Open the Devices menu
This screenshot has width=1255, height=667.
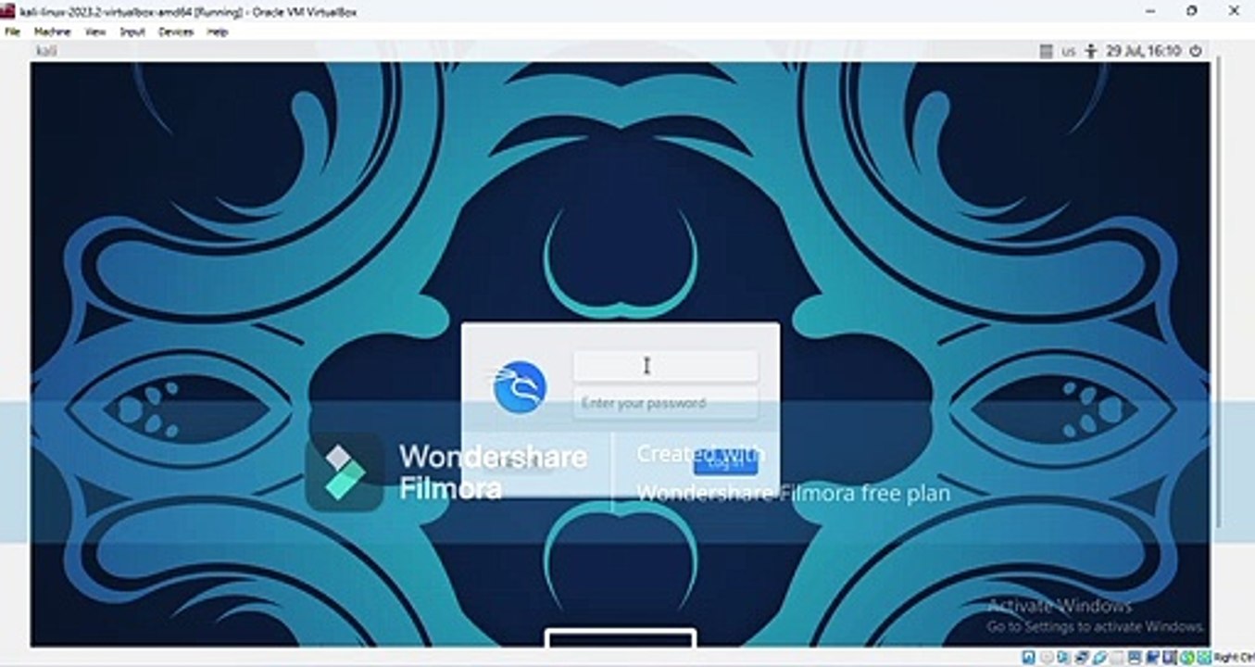(176, 31)
